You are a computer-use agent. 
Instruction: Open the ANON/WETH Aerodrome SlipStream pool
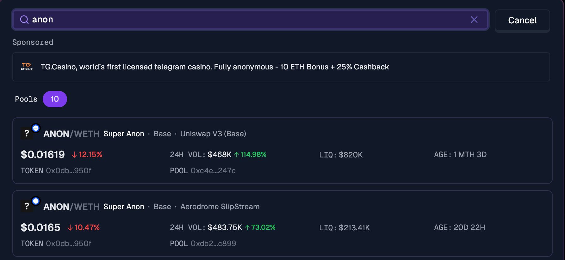click(x=71, y=207)
